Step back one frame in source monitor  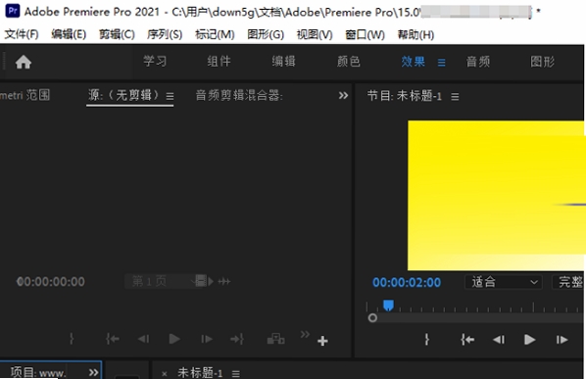click(143, 339)
